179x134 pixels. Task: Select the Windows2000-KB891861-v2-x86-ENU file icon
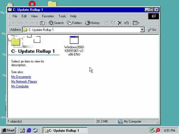pyautogui.click(x=74, y=40)
